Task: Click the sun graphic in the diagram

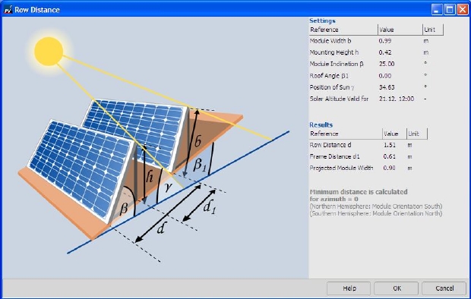Action: click(x=49, y=52)
